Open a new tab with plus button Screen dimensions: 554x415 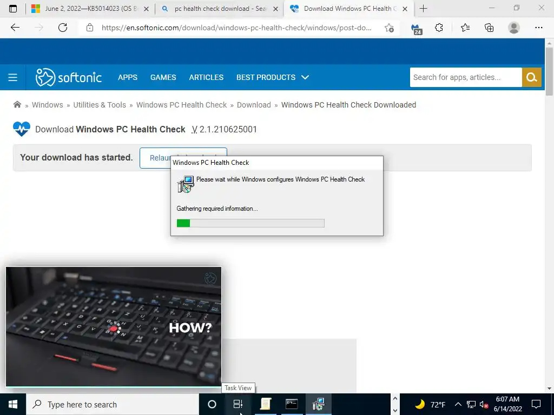[x=423, y=9]
